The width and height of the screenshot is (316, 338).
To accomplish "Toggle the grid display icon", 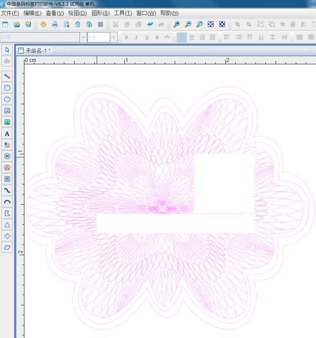I will [100, 25].
